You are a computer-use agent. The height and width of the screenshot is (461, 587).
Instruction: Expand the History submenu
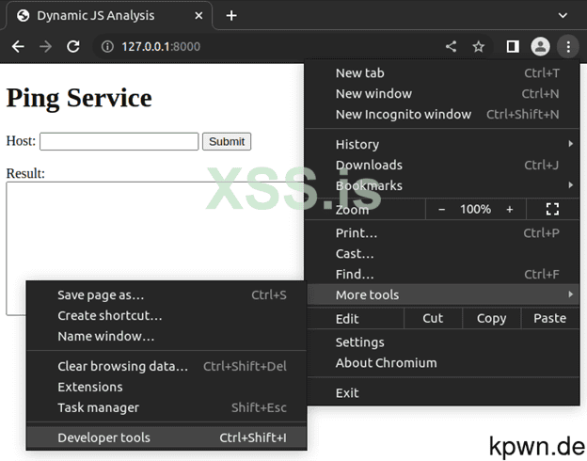click(442, 144)
